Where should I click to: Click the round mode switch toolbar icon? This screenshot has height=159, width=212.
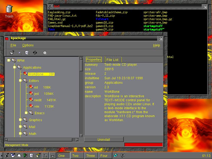(x=45, y=53)
